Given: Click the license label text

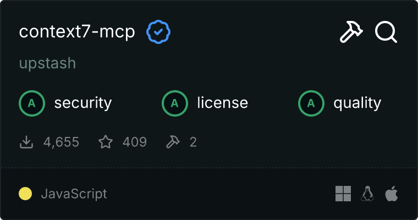Looking at the screenshot, I should 222,103.
